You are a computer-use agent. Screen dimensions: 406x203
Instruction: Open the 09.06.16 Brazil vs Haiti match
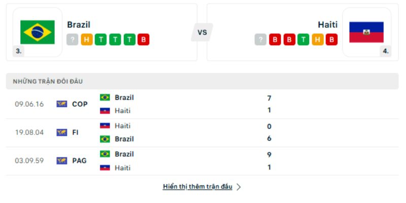point(202,105)
